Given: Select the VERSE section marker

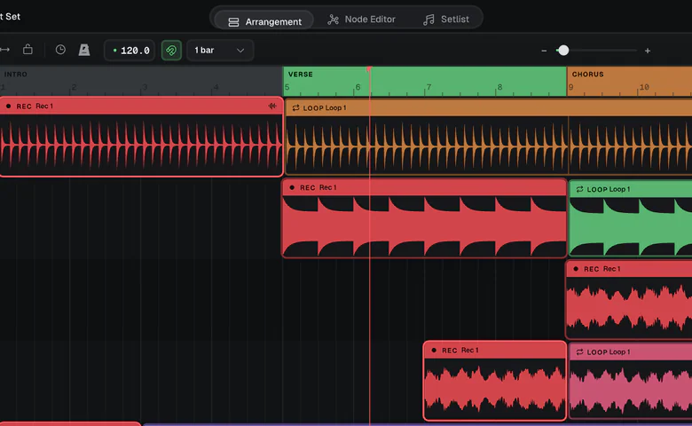Looking at the screenshot, I should click(301, 75).
